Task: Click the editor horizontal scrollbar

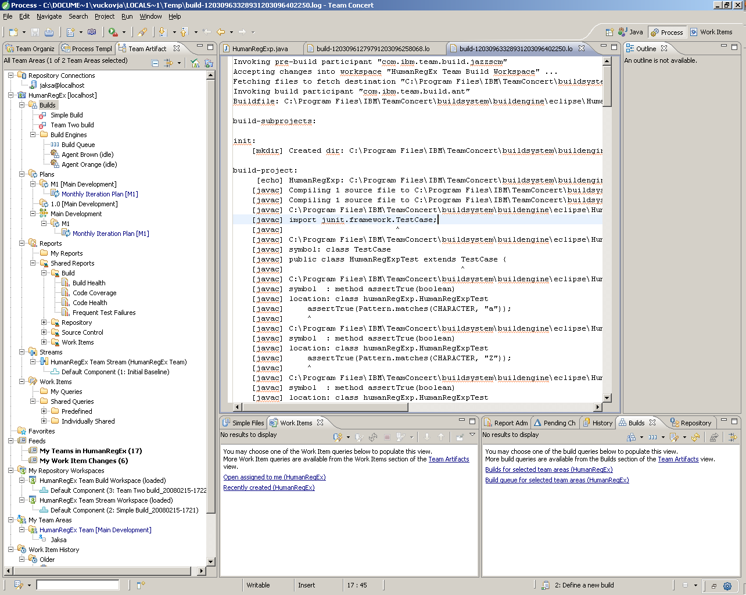Action: [418, 407]
